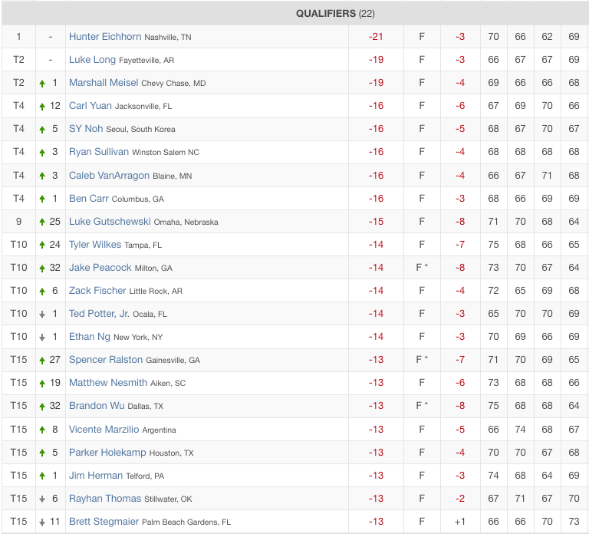Click the Spencer Ralston name link
This screenshot has height=534, width=589.
pyautogui.click(x=106, y=359)
